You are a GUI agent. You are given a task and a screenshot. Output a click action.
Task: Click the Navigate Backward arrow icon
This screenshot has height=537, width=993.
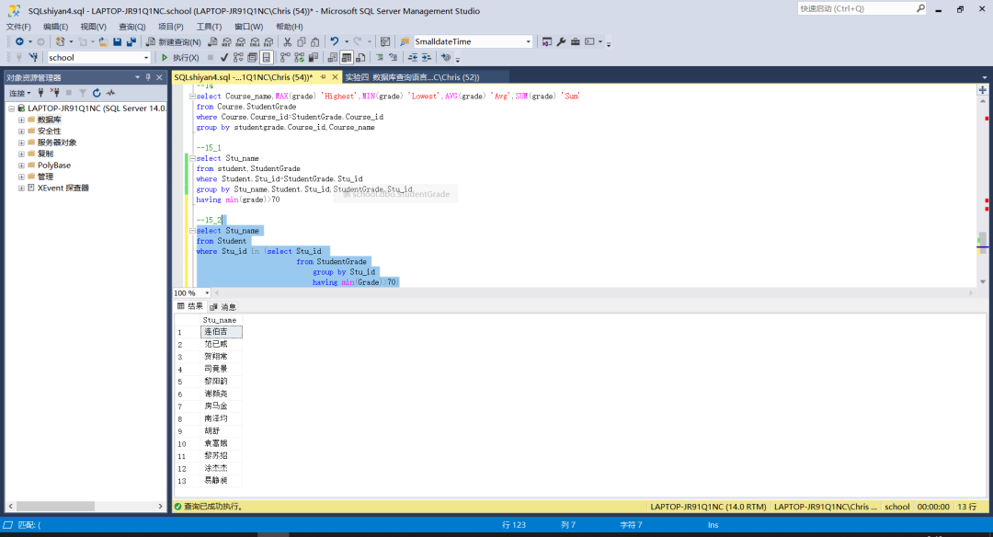(x=19, y=41)
